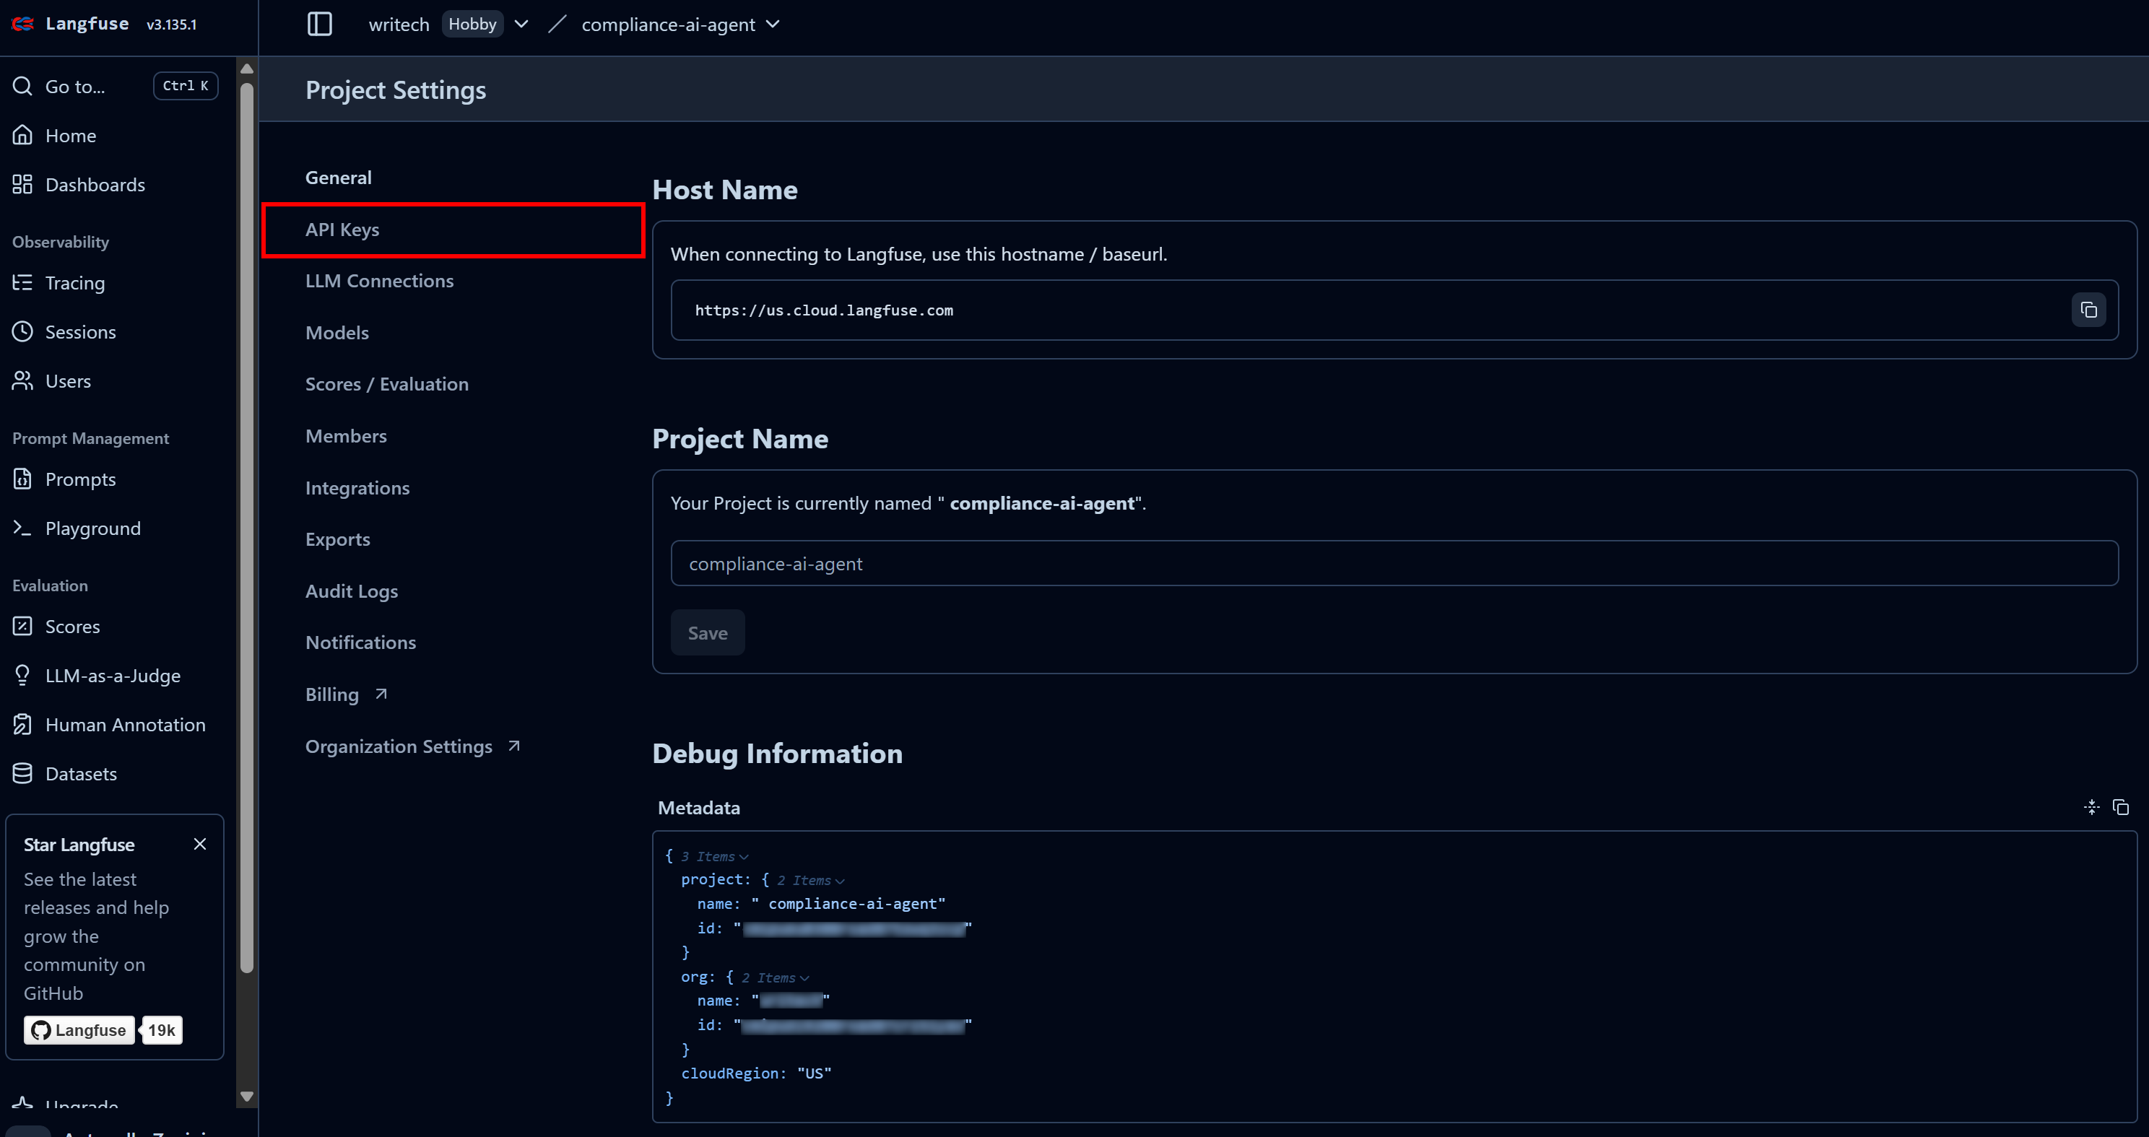Open LLM-as-a-Judge evaluations

click(x=113, y=676)
